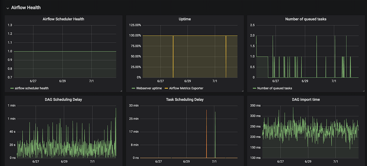
Task: Collapse the Airflow Health row chevron
Action: 8,8
